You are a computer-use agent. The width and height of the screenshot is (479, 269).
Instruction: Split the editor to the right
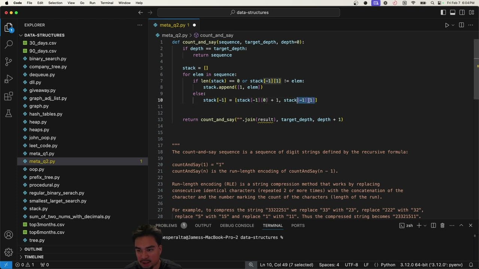pyautogui.click(x=461, y=25)
